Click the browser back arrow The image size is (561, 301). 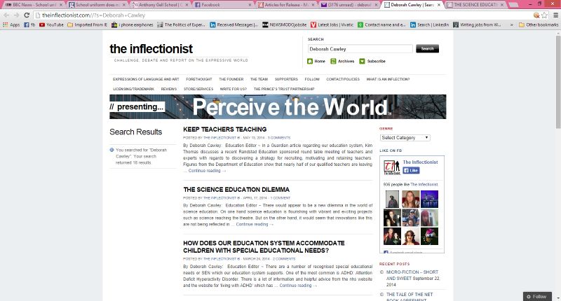[x=6, y=15]
